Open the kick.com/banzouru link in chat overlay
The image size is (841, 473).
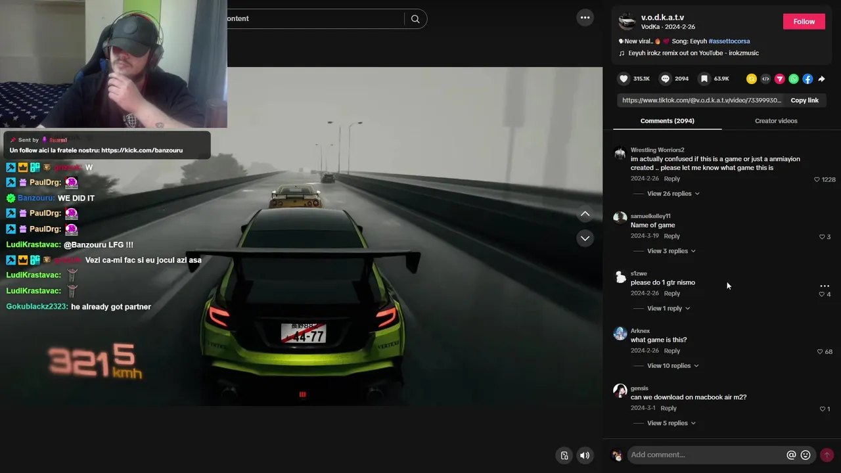pyautogui.click(x=142, y=150)
